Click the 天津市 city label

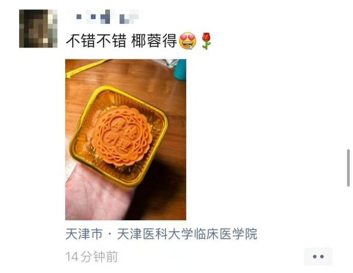point(84,234)
